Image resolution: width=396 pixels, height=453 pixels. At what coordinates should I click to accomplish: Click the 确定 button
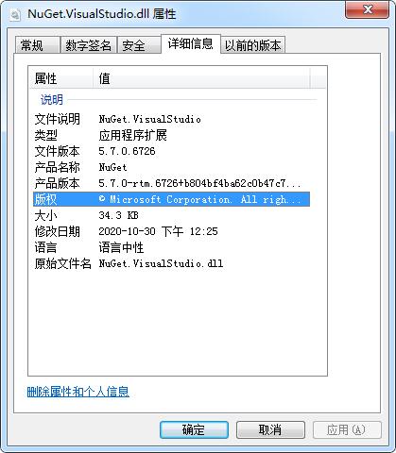194,429
